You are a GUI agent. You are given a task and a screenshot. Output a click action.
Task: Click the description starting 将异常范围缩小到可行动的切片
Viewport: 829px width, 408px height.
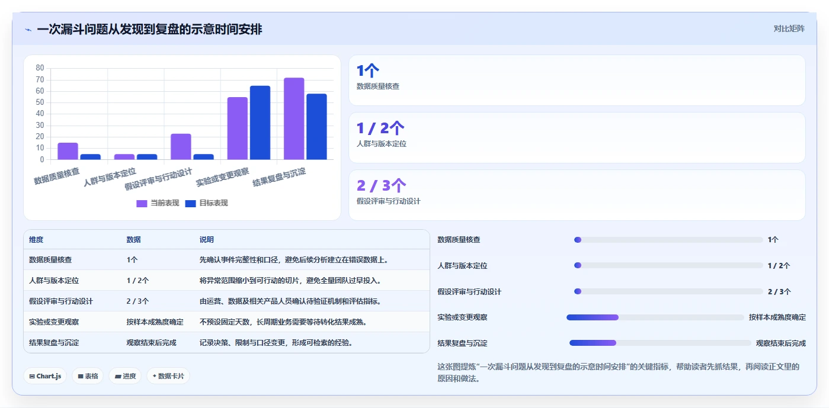pyautogui.click(x=290, y=281)
